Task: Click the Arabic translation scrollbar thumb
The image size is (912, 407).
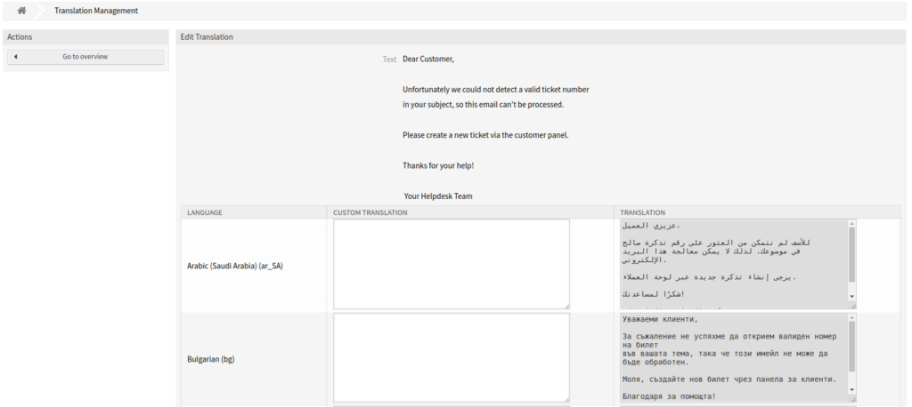Action: point(851,253)
